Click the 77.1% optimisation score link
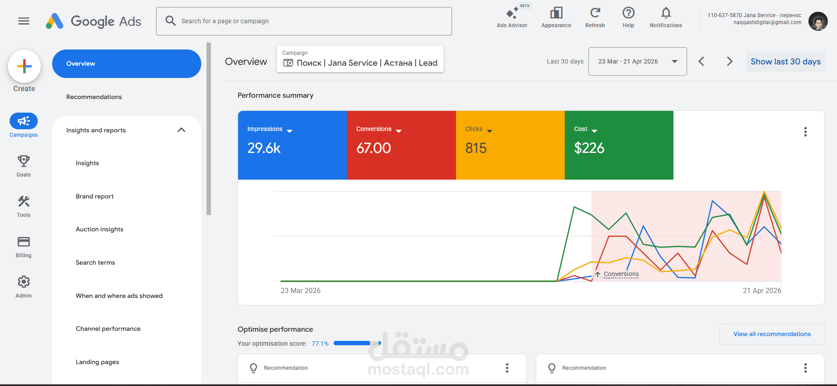This screenshot has width=837, height=386. pos(320,344)
